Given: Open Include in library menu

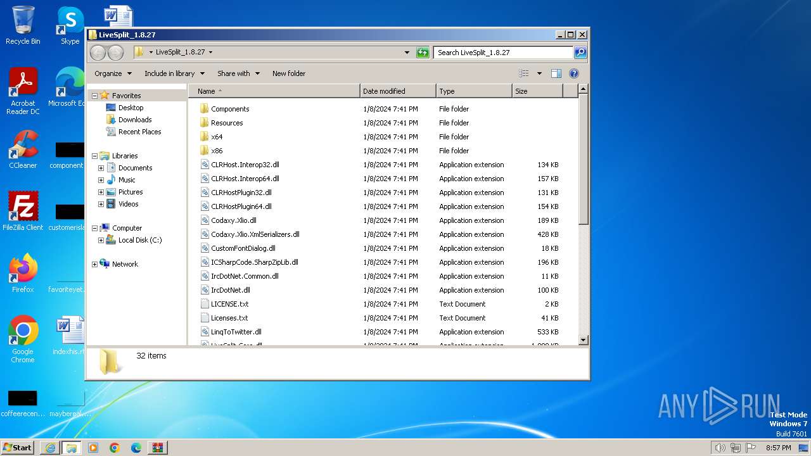Looking at the screenshot, I should tap(174, 73).
